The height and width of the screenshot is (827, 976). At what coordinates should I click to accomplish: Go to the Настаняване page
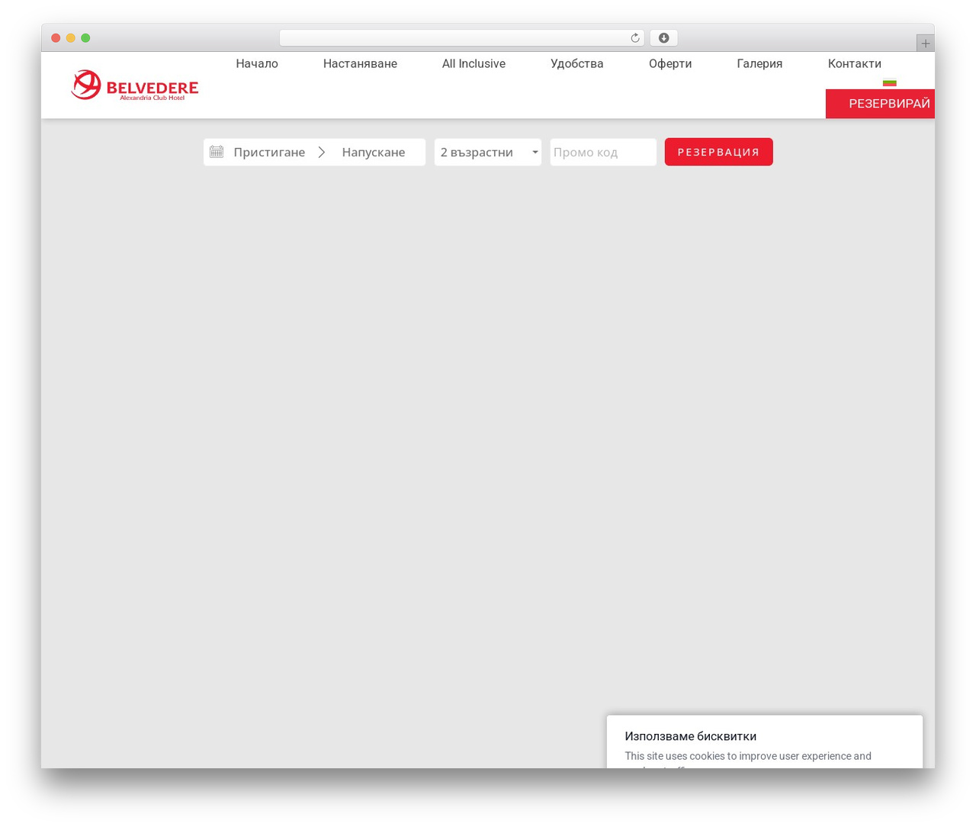[360, 64]
